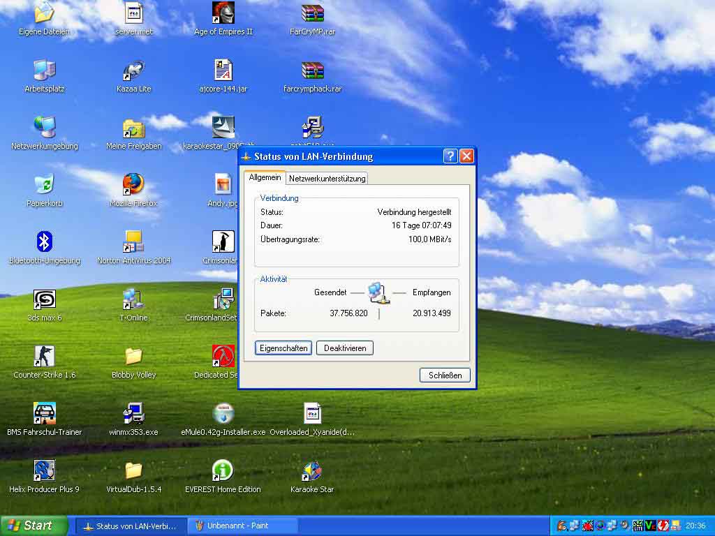The width and height of the screenshot is (715, 536).
Task: Select the Netzwerkumgebung desktop icon
Action: click(x=44, y=133)
